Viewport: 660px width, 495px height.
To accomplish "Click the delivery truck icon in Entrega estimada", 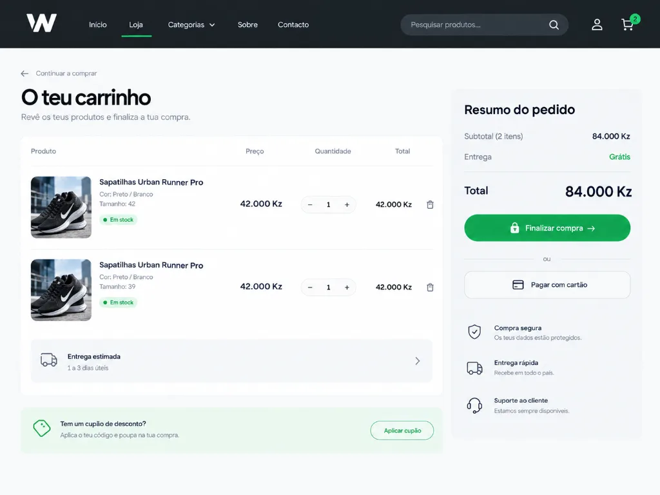I will [49, 360].
